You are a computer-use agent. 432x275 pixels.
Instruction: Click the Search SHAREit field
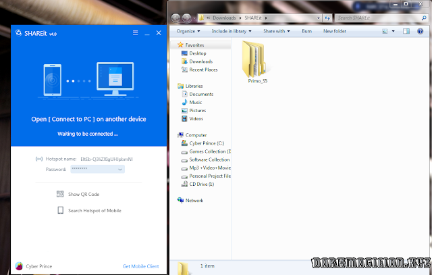(x=377, y=18)
